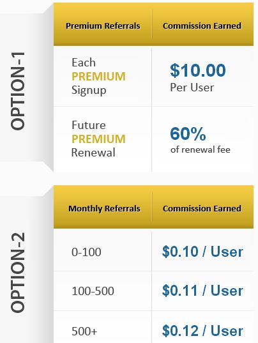Image resolution: width=258 pixels, height=343 pixels.
Task: Click the $0.12 / User rate
Action: click(202, 330)
